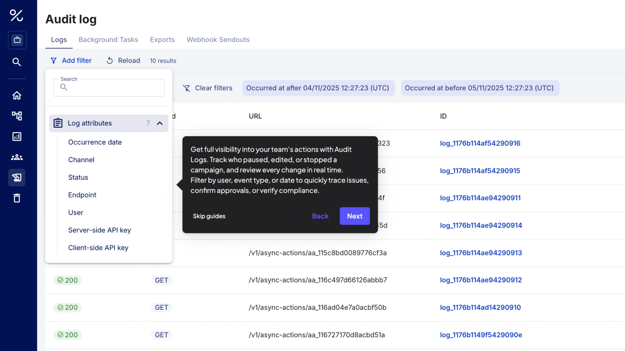This screenshot has width=625, height=351.
Task: Open the audit log icon in sidebar
Action: [x=16, y=177]
